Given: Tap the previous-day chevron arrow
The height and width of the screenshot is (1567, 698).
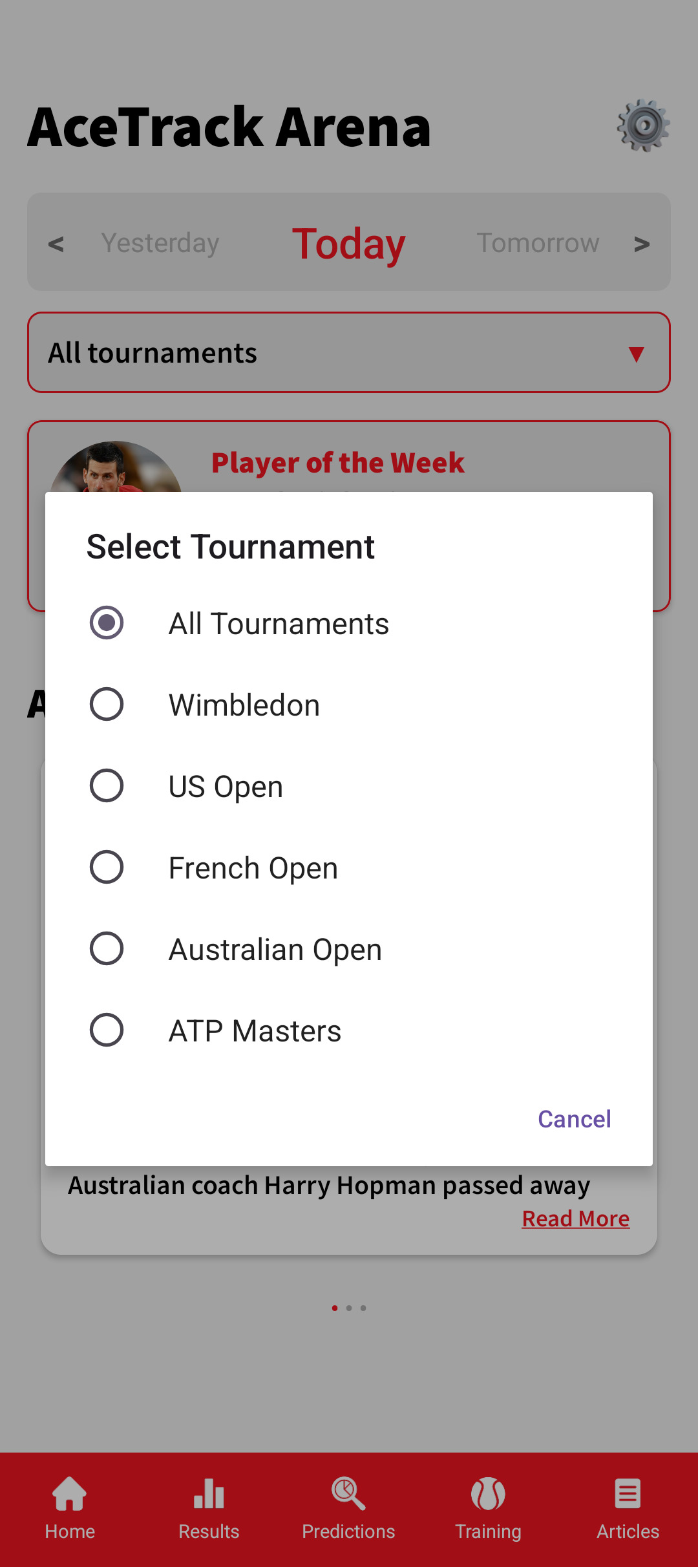Looking at the screenshot, I should pyautogui.click(x=56, y=243).
